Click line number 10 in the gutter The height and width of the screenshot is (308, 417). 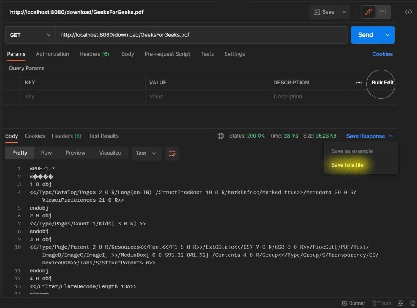click(17, 247)
